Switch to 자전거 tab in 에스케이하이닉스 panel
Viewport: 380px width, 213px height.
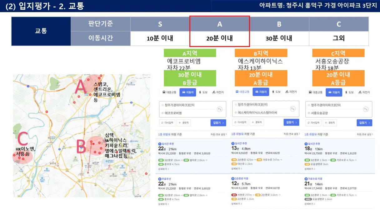[291, 92]
